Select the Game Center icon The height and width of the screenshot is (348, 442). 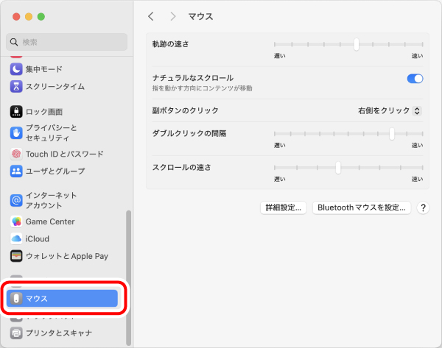[x=16, y=221]
